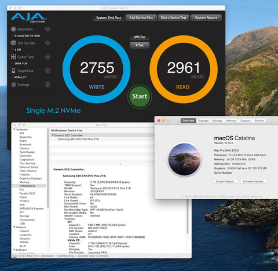Click the NVMExpress Device Tree header
The height and width of the screenshot is (271, 278).
[x=67, y=130]
